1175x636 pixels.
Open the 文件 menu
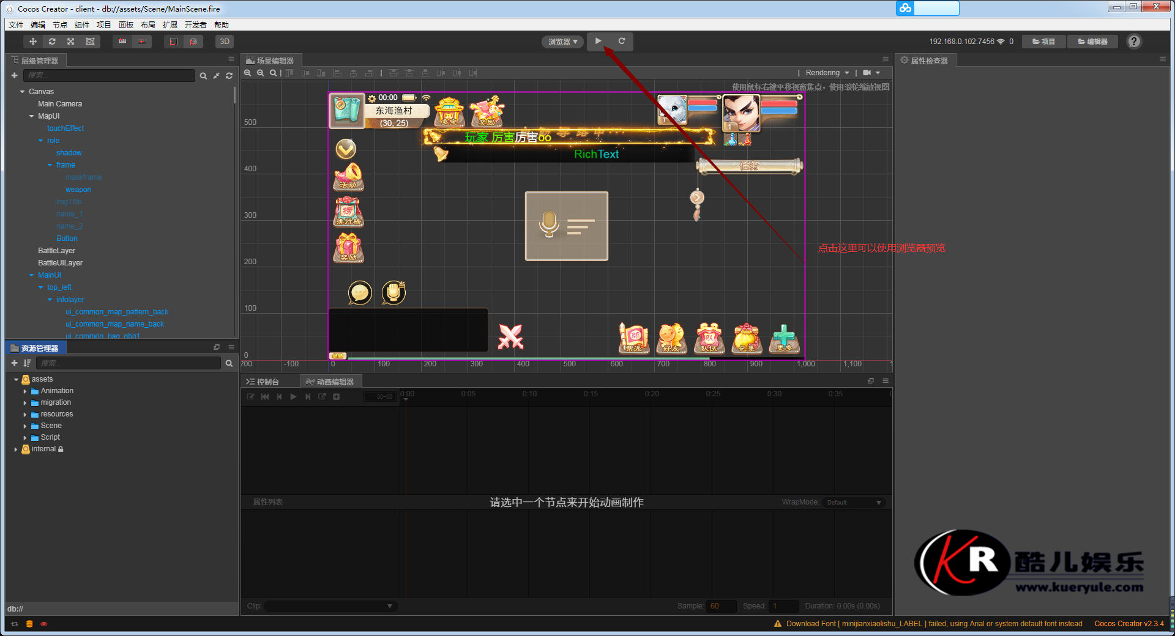pyautogui.click(x=16, y=25)
